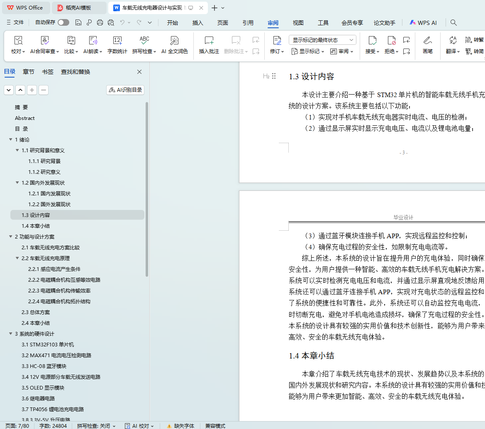485x429 pixels.
Task: Click the print icon in the quick toolbar
Action: (x=100, y=23)
